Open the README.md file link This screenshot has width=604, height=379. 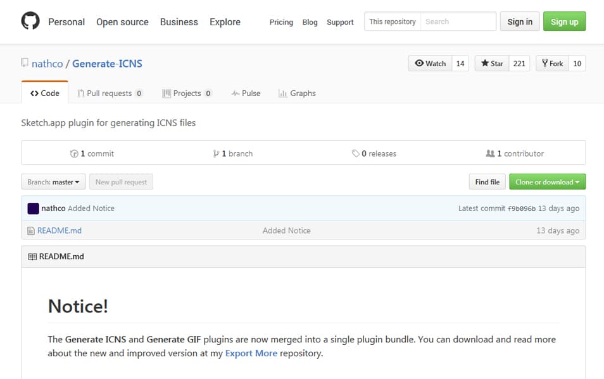tap(60, 231)
